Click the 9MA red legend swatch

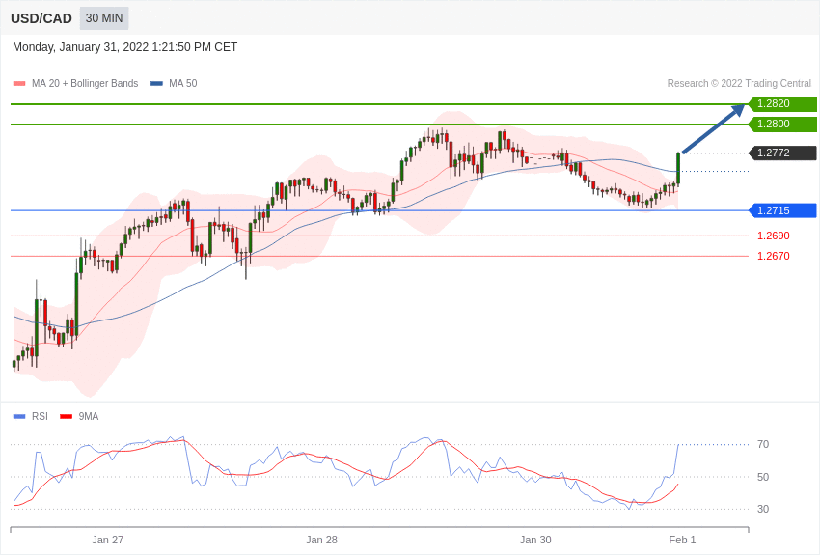coord(66,417)
